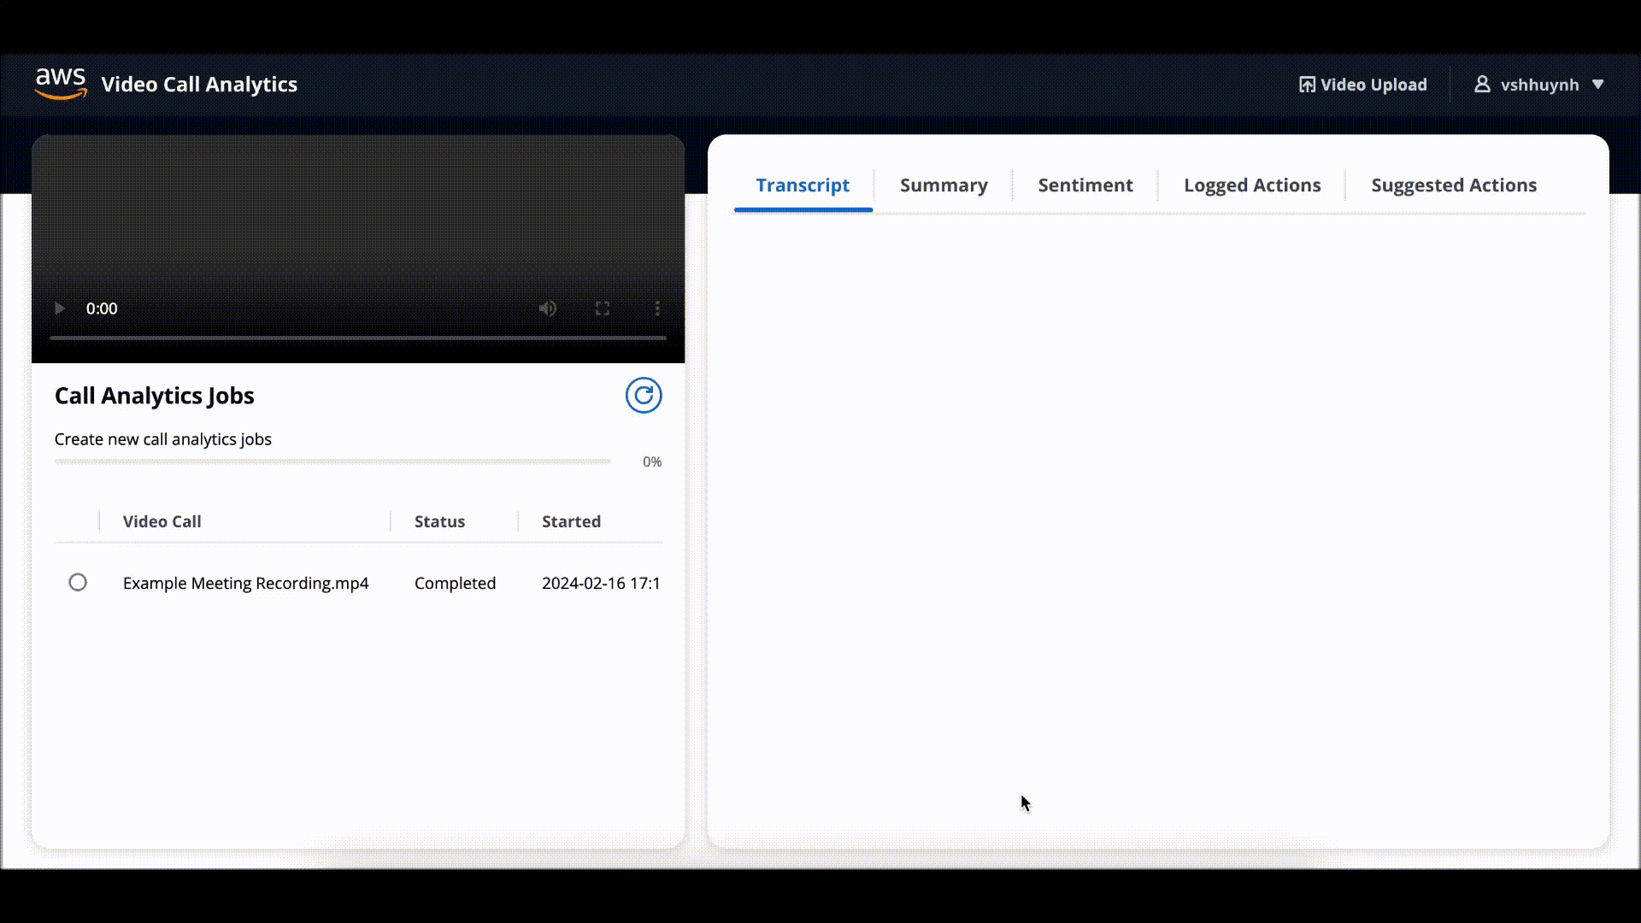Expand the vshhuynh user dropdown arrow
The image size is (1641, 923).
[1597, 85]
